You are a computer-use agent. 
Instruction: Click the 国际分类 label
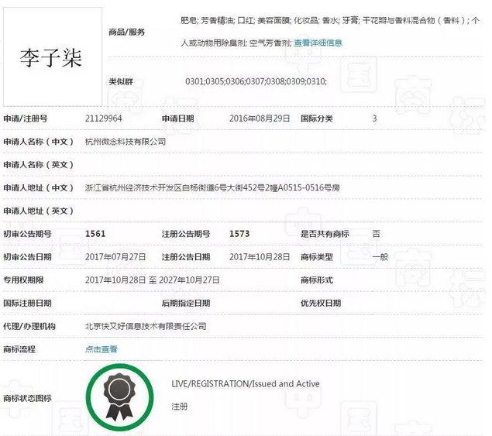point(317,118)
